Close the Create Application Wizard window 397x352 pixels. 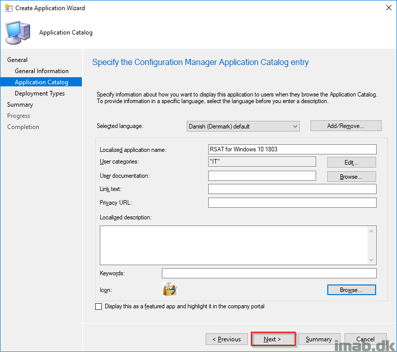(x=389, y=8)
